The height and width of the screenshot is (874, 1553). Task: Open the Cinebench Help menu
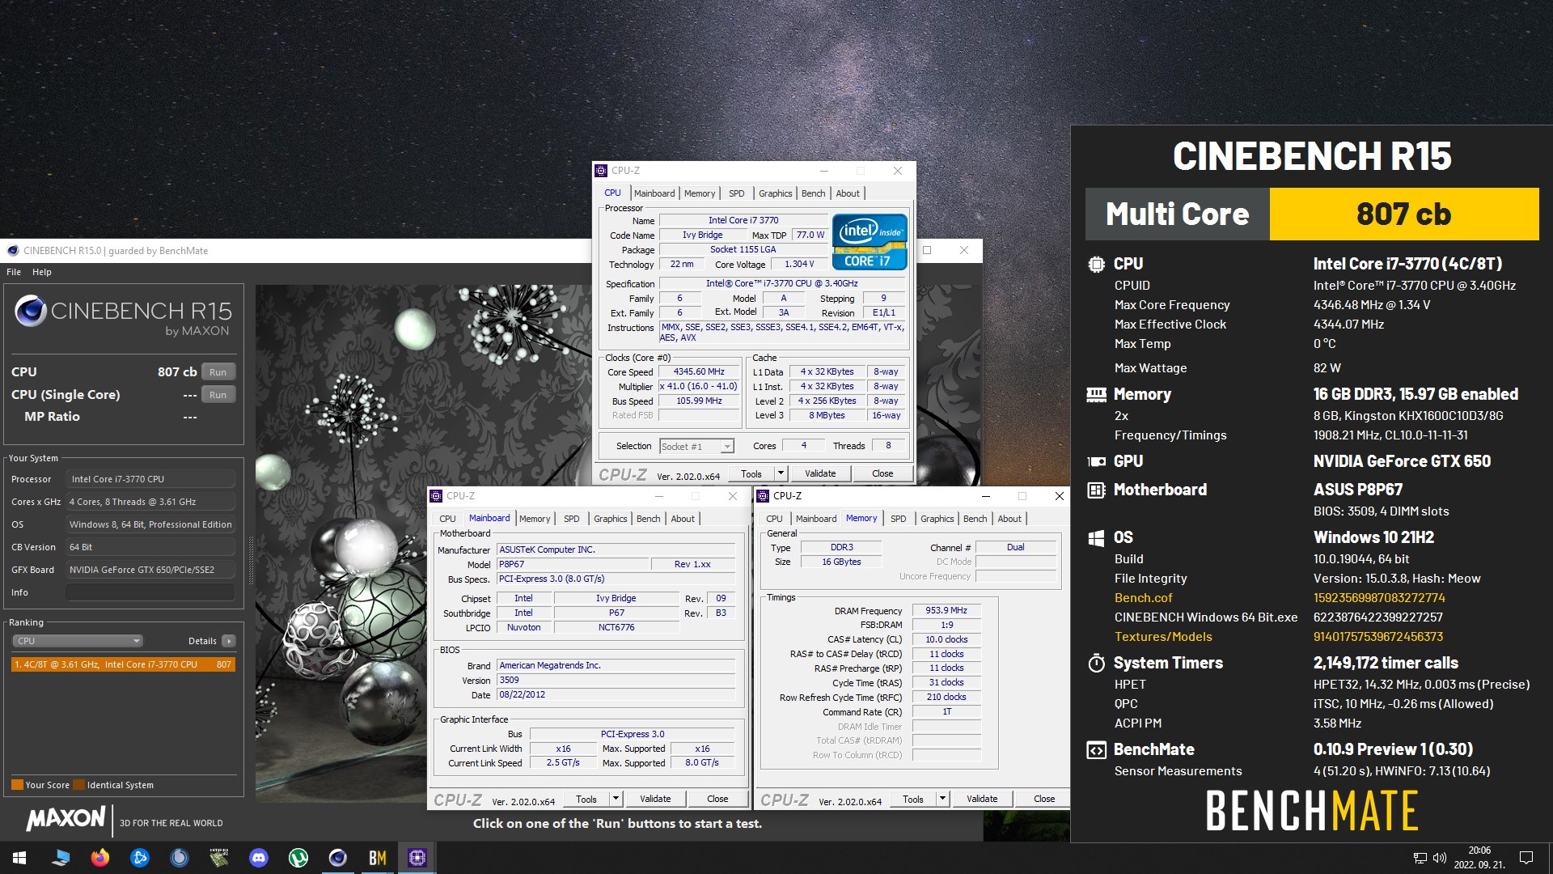(42, 272)
